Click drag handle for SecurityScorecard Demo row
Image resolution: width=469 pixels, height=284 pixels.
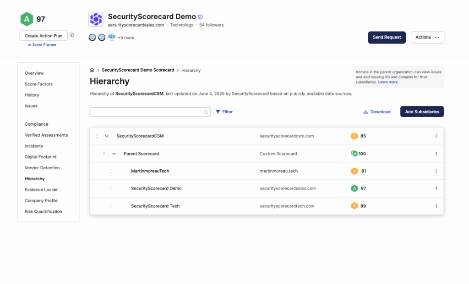coord(111,189)
